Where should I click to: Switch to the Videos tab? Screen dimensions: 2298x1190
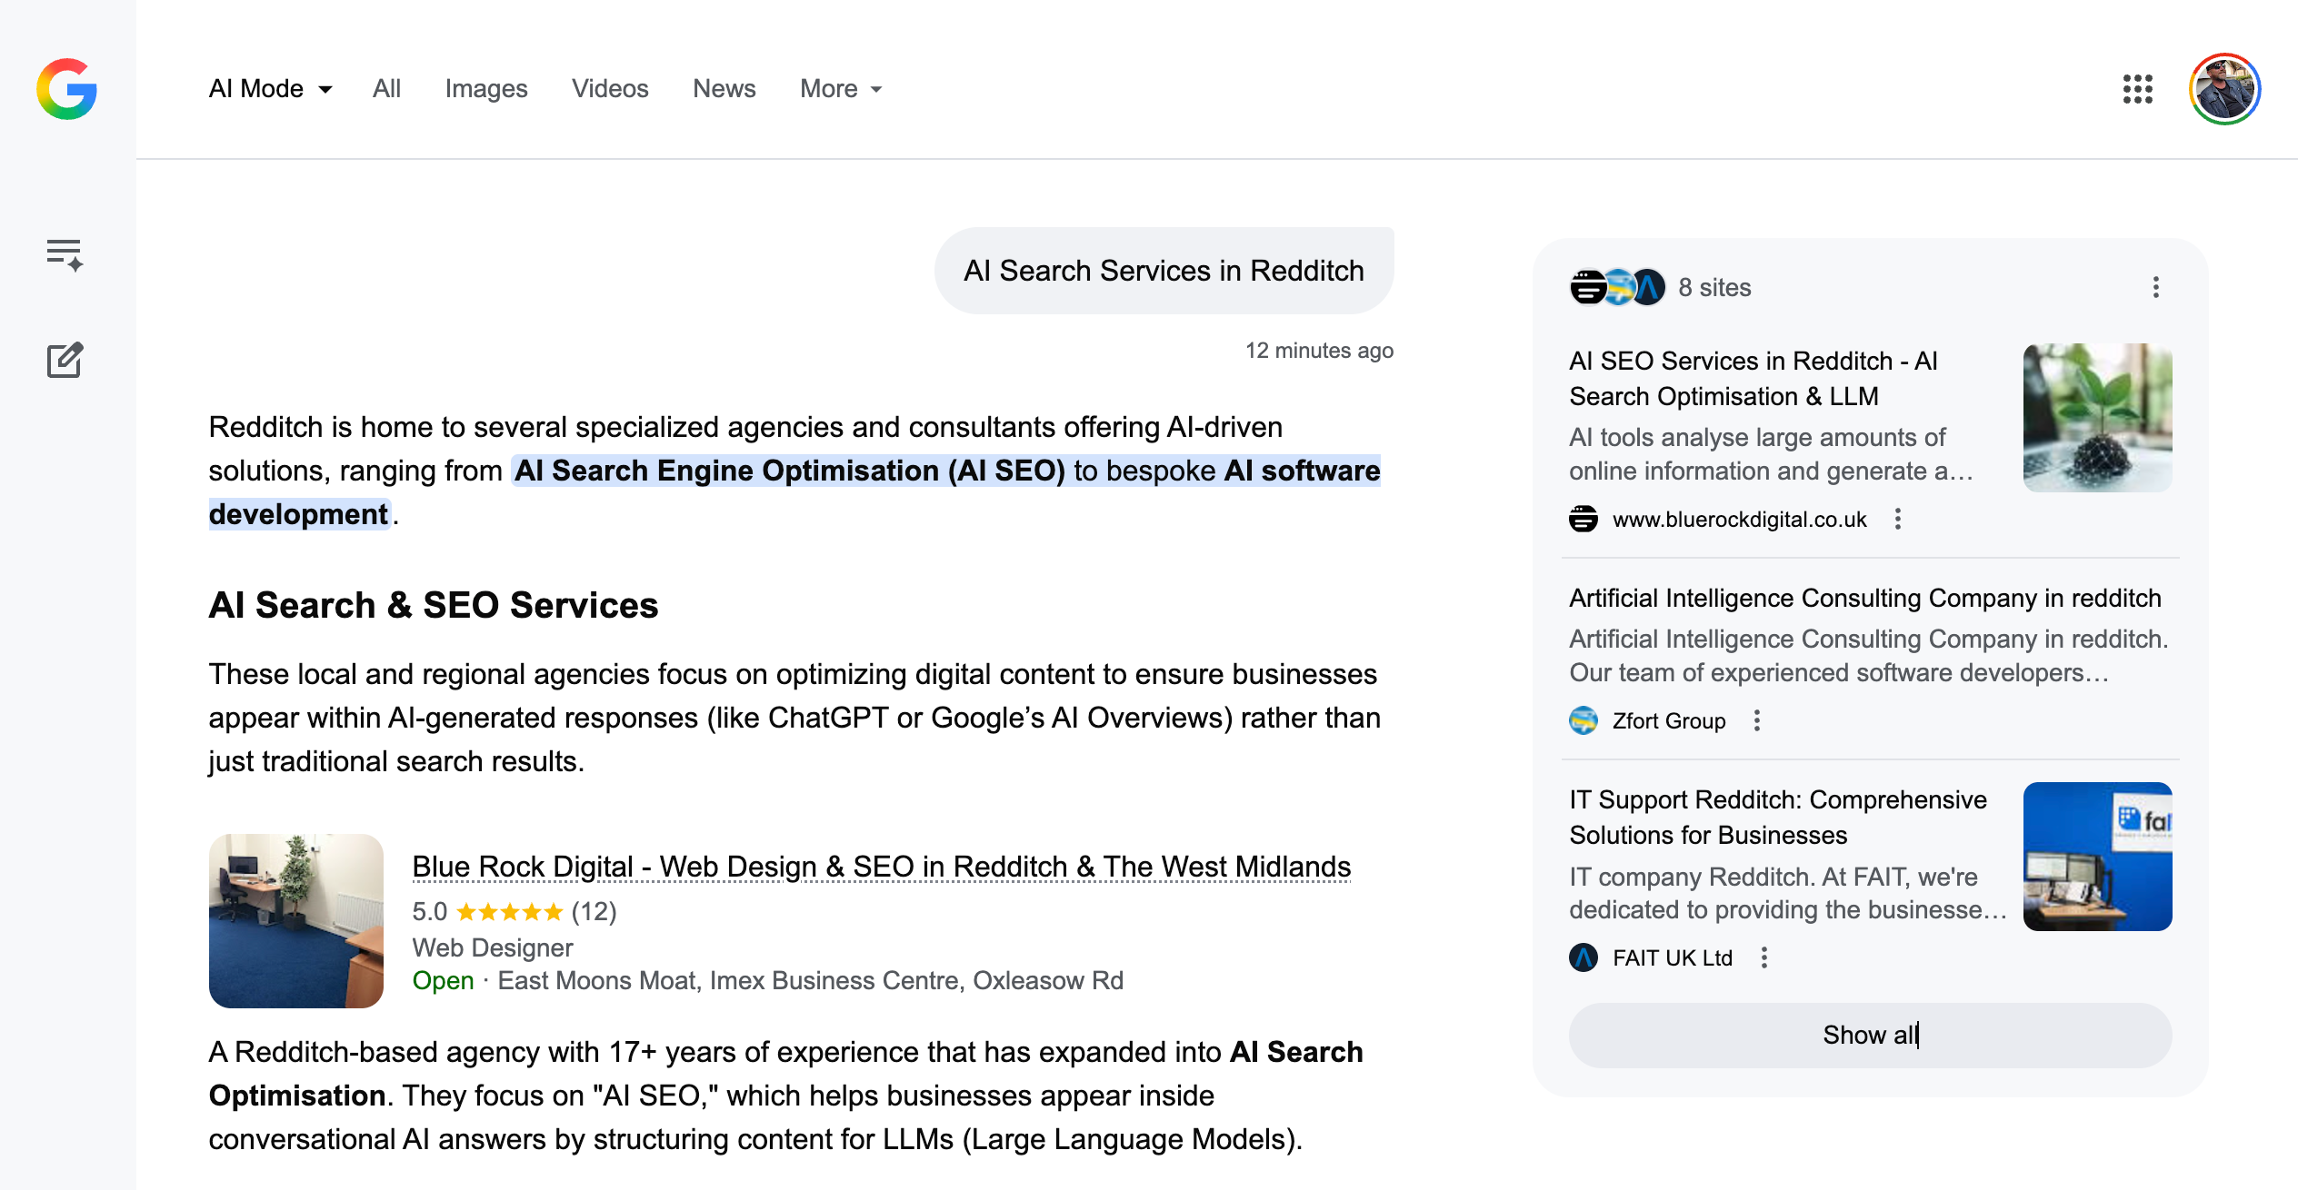pos(610,89)
